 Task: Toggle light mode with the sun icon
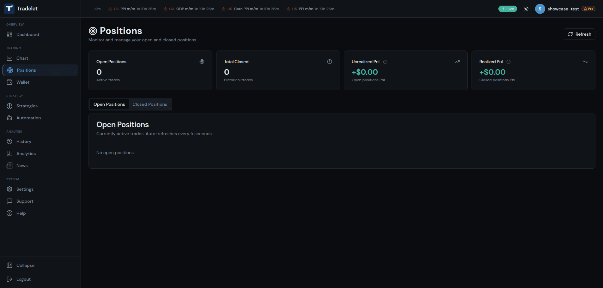tap(526, 9)
